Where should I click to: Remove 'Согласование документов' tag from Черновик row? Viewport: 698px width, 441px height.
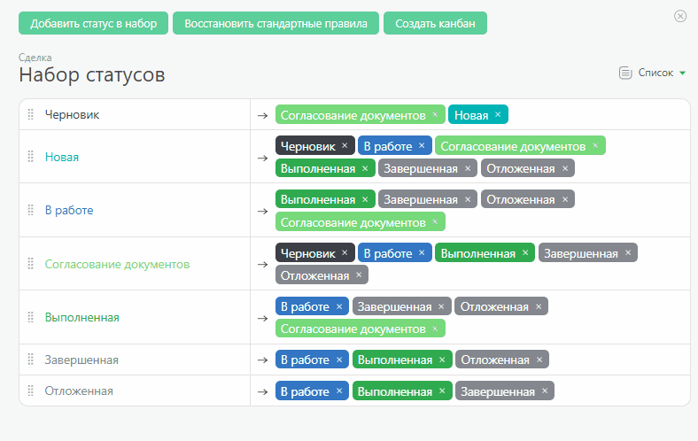(x=435, y=114)
